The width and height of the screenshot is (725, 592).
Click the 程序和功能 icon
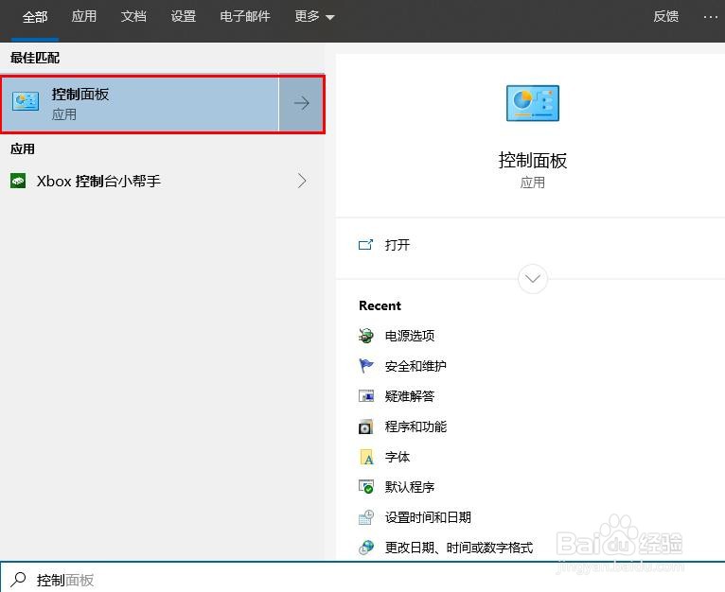pyautogui.click(x=365, y=427)
